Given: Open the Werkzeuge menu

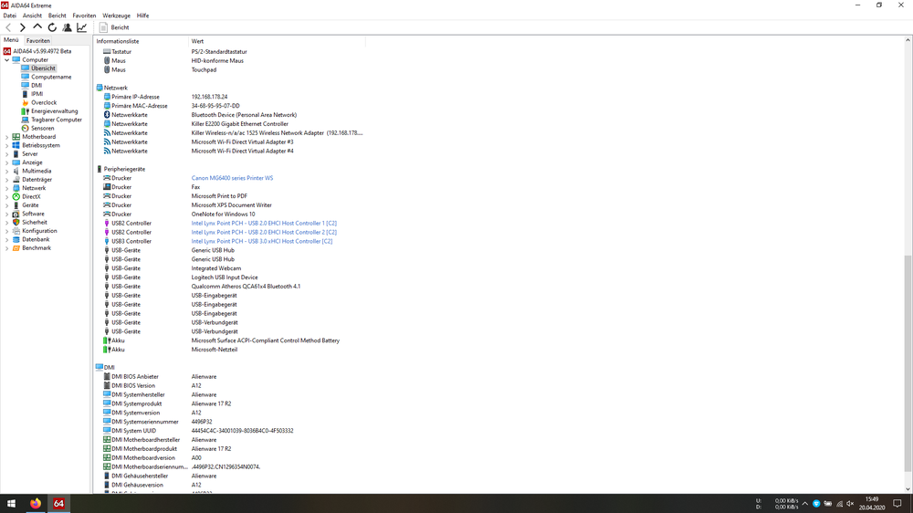Looking at the screenshot, I should [x=116, y=16].
